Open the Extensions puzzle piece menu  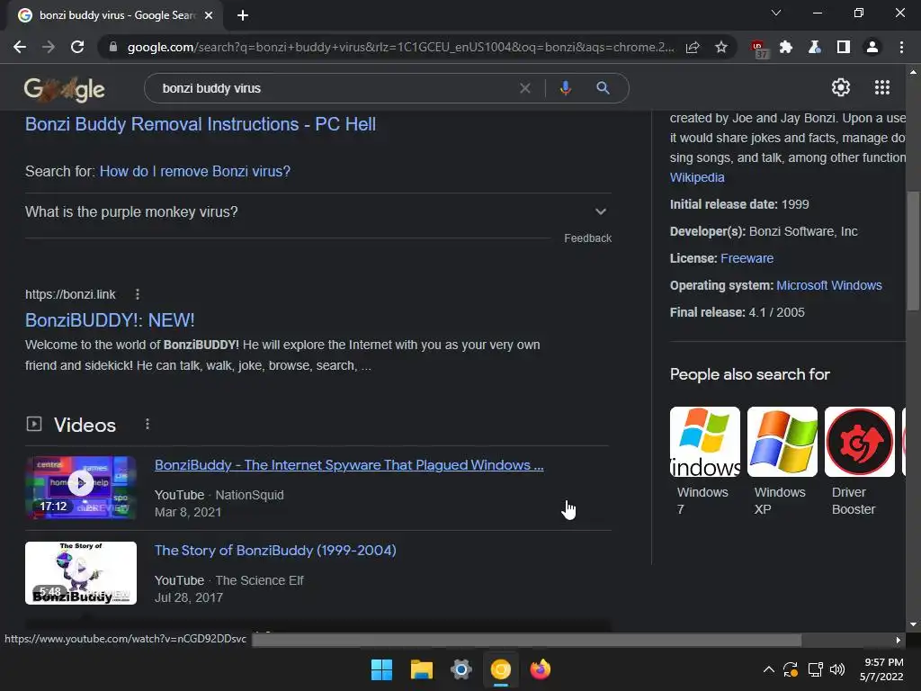(786, 47)
